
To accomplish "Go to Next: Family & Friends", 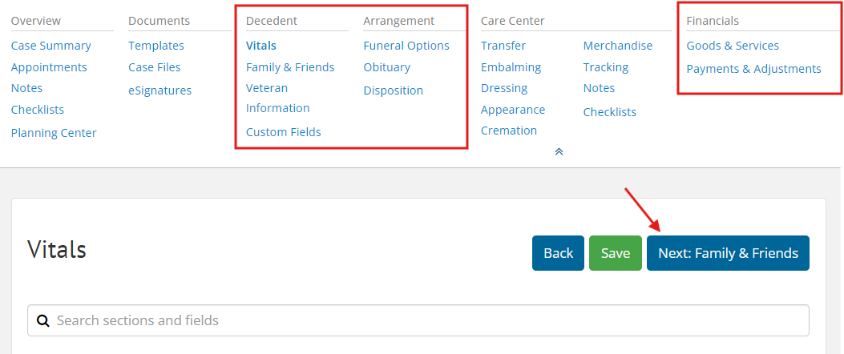I will pyautogui.click(x=728, y=253).
